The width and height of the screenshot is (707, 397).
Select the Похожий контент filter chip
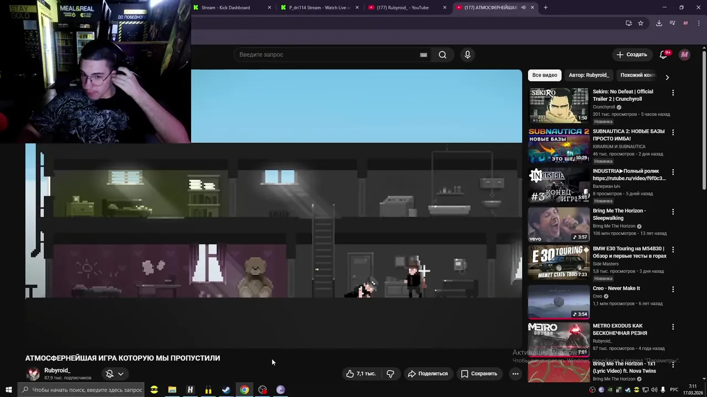[637, 75]
